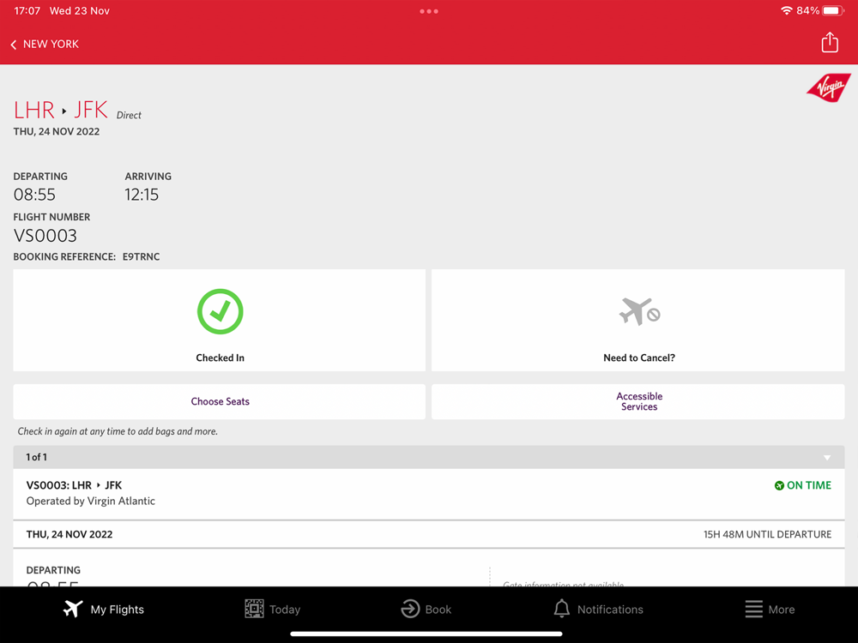This screenshot has height=643, width=858.
Task: Tap the home indicator bar
Action: [x=426, y=634]
